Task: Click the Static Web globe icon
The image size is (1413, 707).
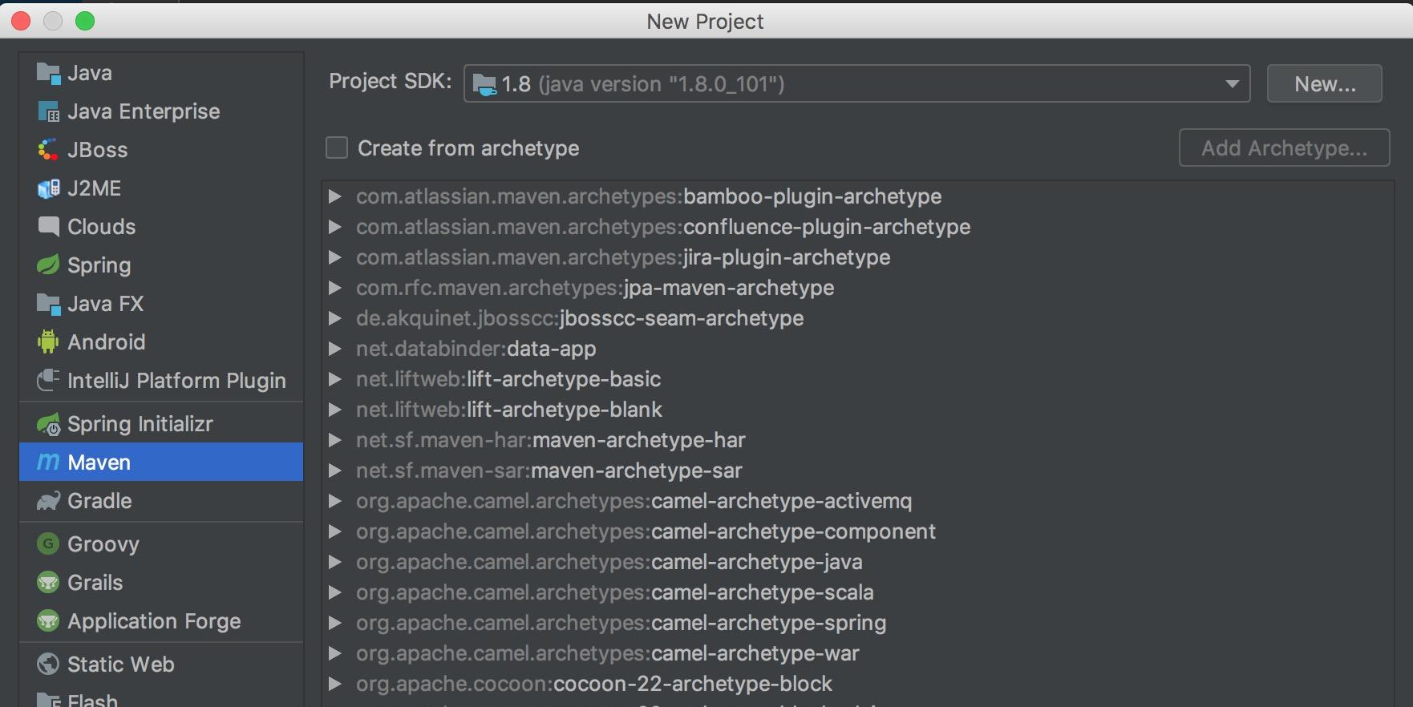Action: coord(48,664)
